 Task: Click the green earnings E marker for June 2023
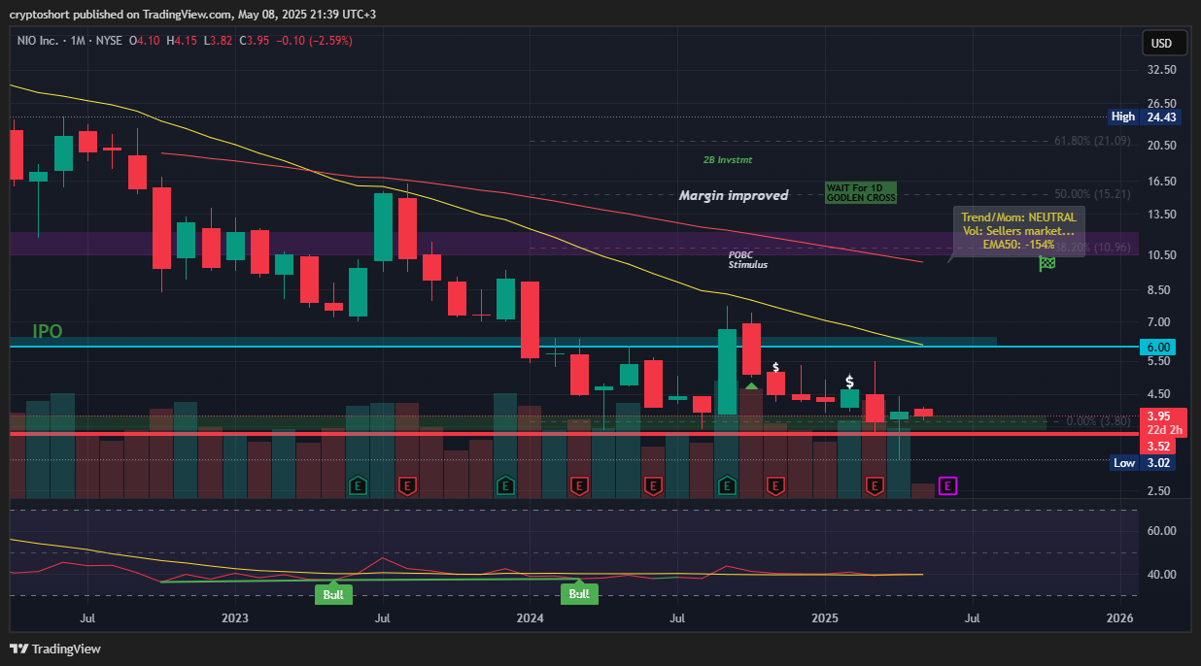pos(359,485)
